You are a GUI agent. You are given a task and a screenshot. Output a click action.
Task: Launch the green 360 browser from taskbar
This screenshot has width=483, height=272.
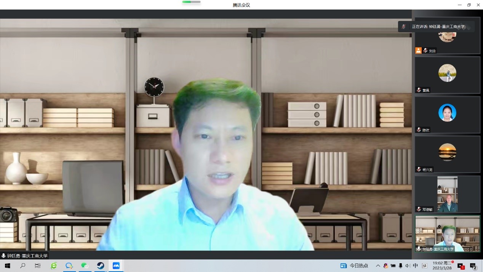[54, 266]
